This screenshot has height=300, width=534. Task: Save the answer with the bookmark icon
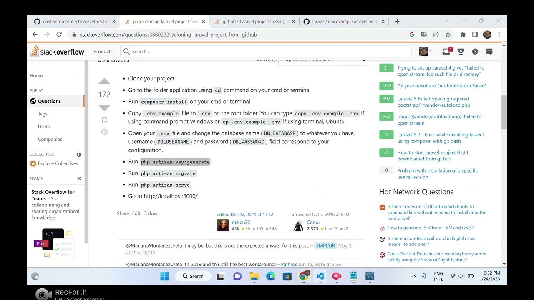[x=104, y=120]
